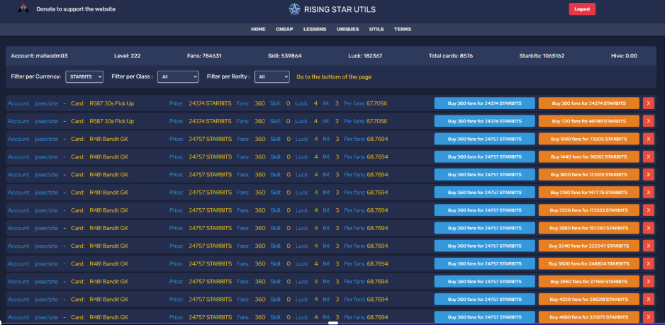Click 'Buy 2520 fans for 172533 STARBITS'
Screen dimensions: 665x325
click(x=588, y=210)
